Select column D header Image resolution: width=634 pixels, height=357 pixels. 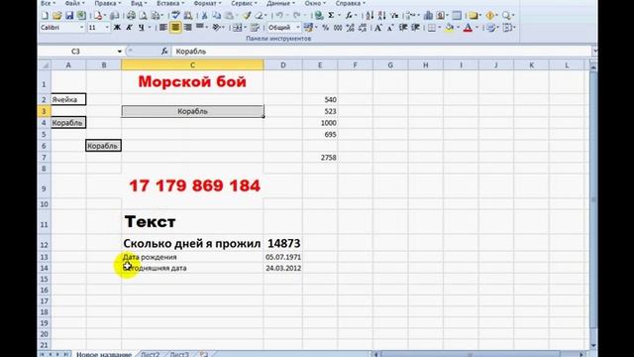tap(283, 64)
